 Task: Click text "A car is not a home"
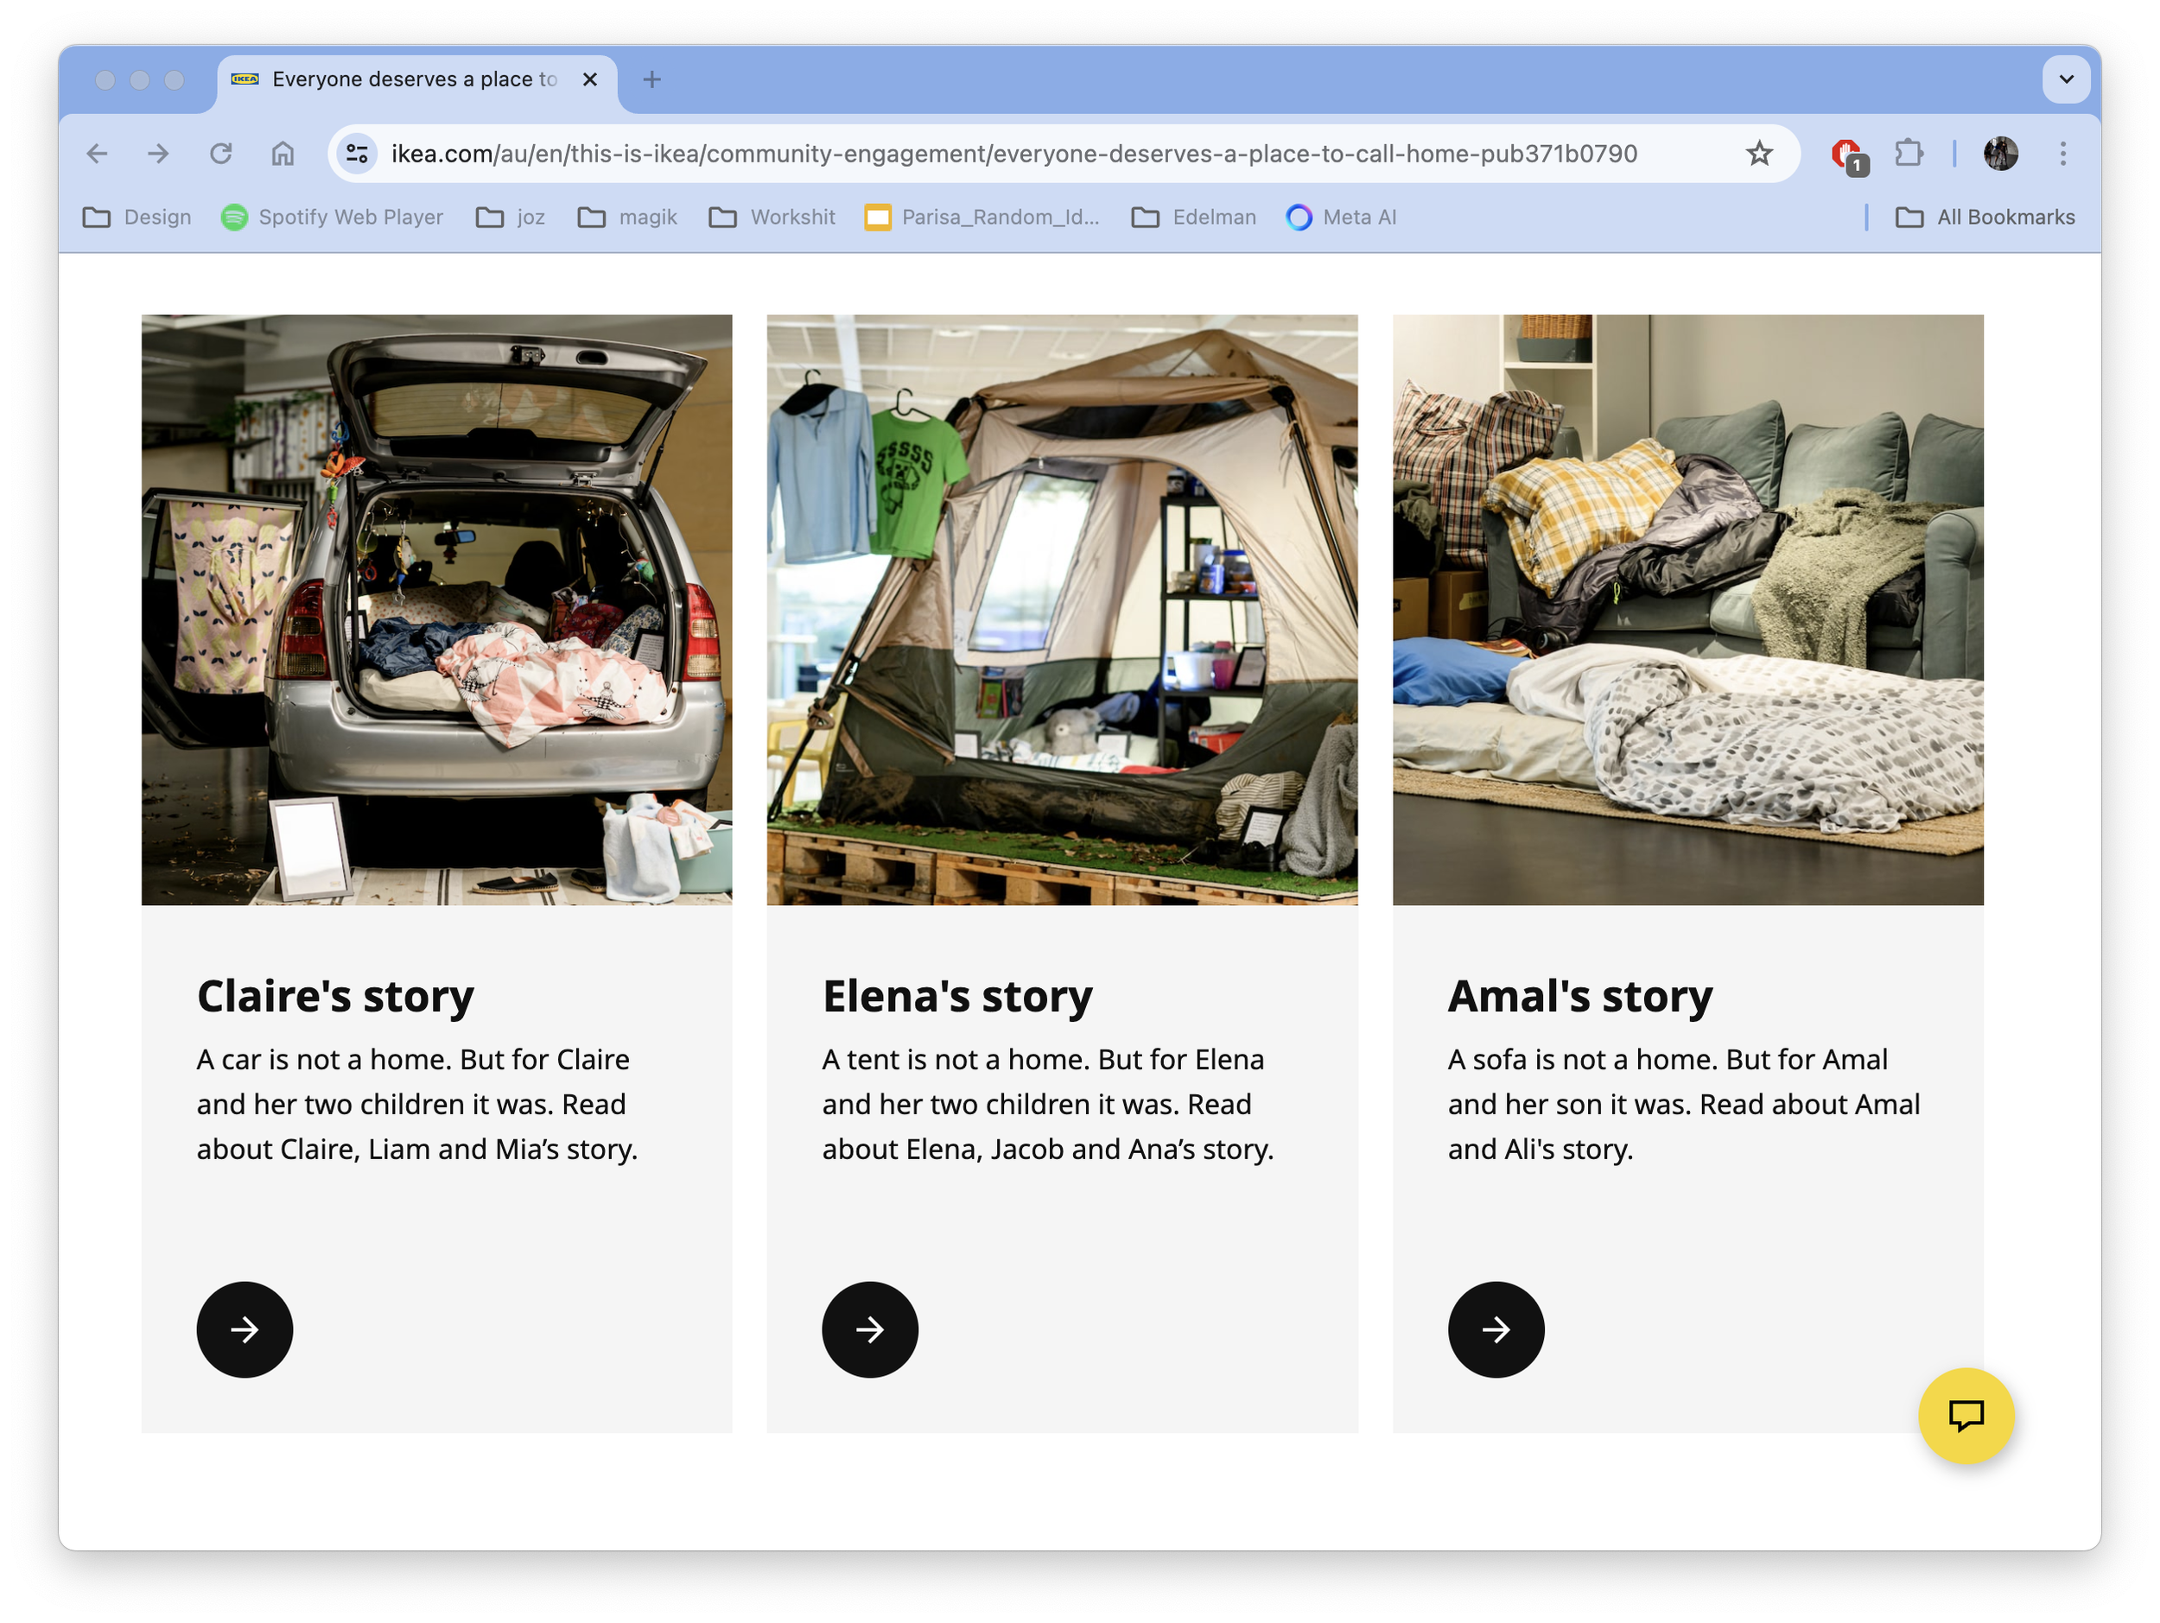(323, 1059)
